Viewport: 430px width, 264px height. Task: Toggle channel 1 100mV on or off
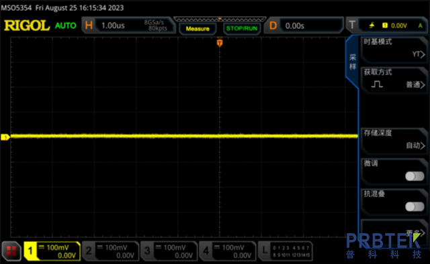tap(52, 251)
